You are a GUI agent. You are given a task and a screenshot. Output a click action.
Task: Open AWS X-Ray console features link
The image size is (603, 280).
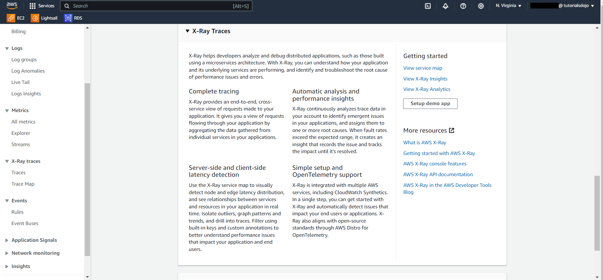click(435, 164)
